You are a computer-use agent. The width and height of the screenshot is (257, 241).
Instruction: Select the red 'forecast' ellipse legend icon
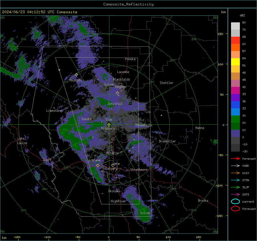pos(235,209)
